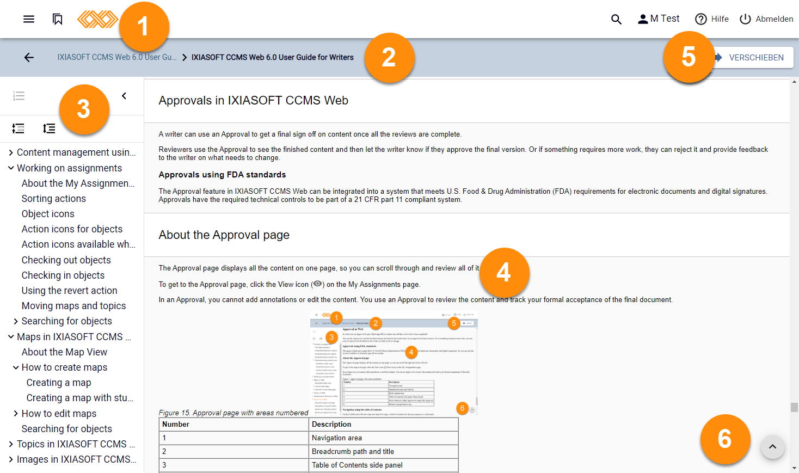This screenshot has width=799, height=473.
Task: Expand Searching for objects under assignments
Action: pos(16,321)
